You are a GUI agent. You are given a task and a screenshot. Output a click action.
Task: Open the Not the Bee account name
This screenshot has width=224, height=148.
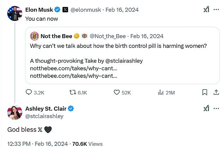[56, 36]
